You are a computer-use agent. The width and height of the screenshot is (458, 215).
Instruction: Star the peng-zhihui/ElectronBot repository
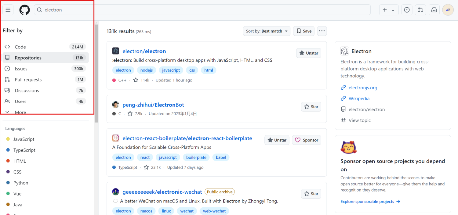pos(311,107)
